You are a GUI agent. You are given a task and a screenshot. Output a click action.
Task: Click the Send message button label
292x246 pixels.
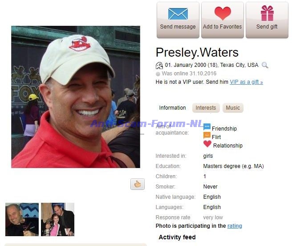178,27
